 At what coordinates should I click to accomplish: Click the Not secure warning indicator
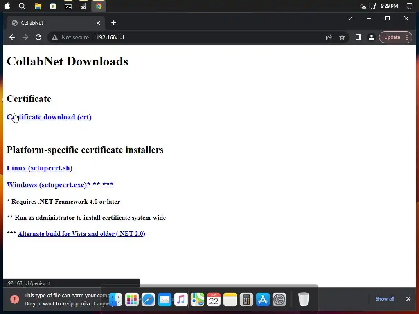[x=70, y=37]
